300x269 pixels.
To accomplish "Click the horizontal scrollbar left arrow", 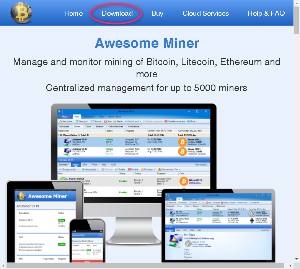I will (x=3, y=266).
